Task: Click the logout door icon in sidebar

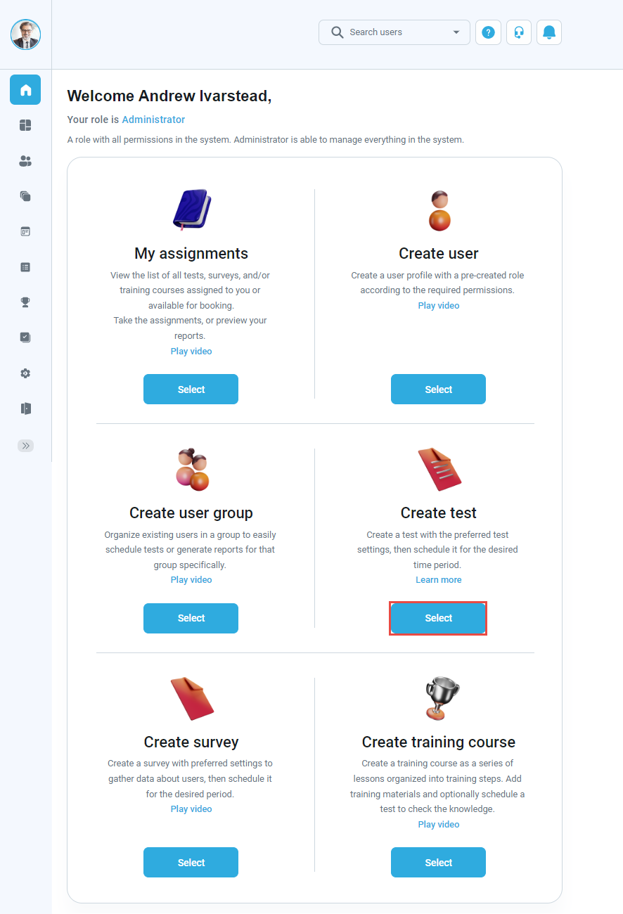Action: (25, 408)
